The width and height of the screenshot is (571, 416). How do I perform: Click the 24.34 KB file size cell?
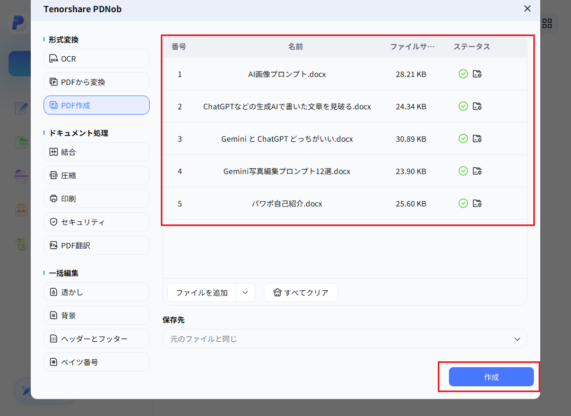(411, 107)
